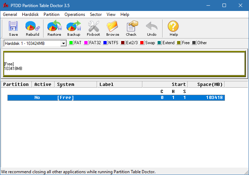Image resolution: width=249 pixels, height=175 pixels.
Task: Open the General menu
Action: point(10,14)
